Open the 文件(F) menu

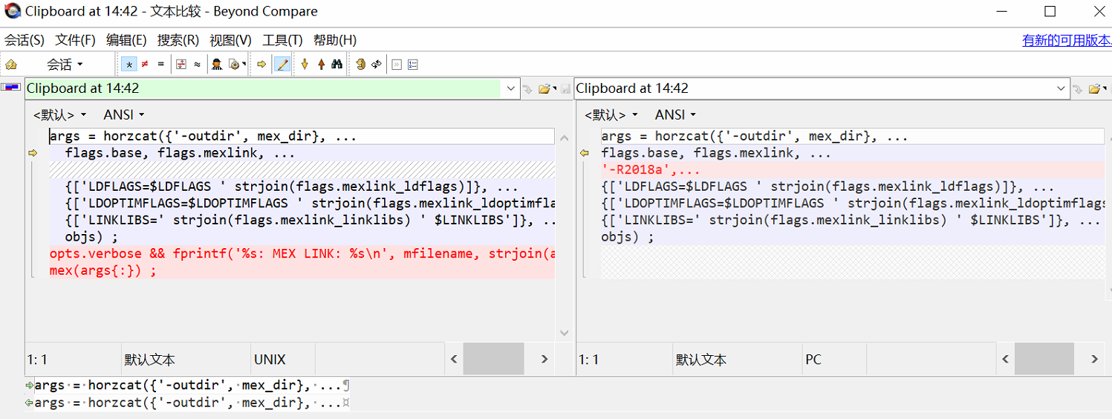coord(76,40)
